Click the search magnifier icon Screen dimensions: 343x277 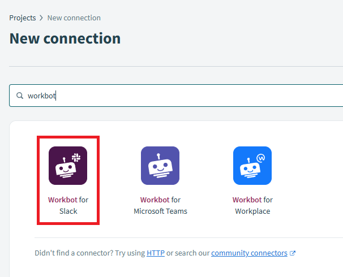pos(20,96)
